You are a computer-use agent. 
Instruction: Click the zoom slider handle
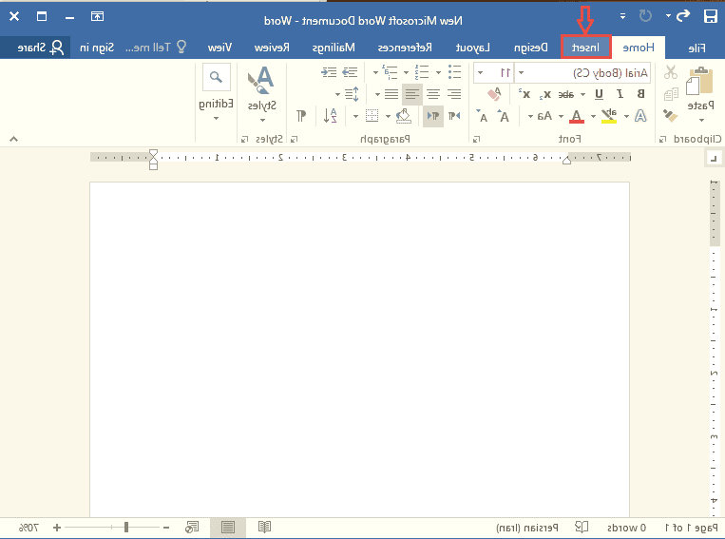click(125, 528)
